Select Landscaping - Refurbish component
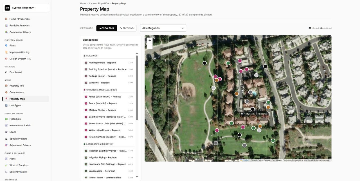 pos(109,171)
